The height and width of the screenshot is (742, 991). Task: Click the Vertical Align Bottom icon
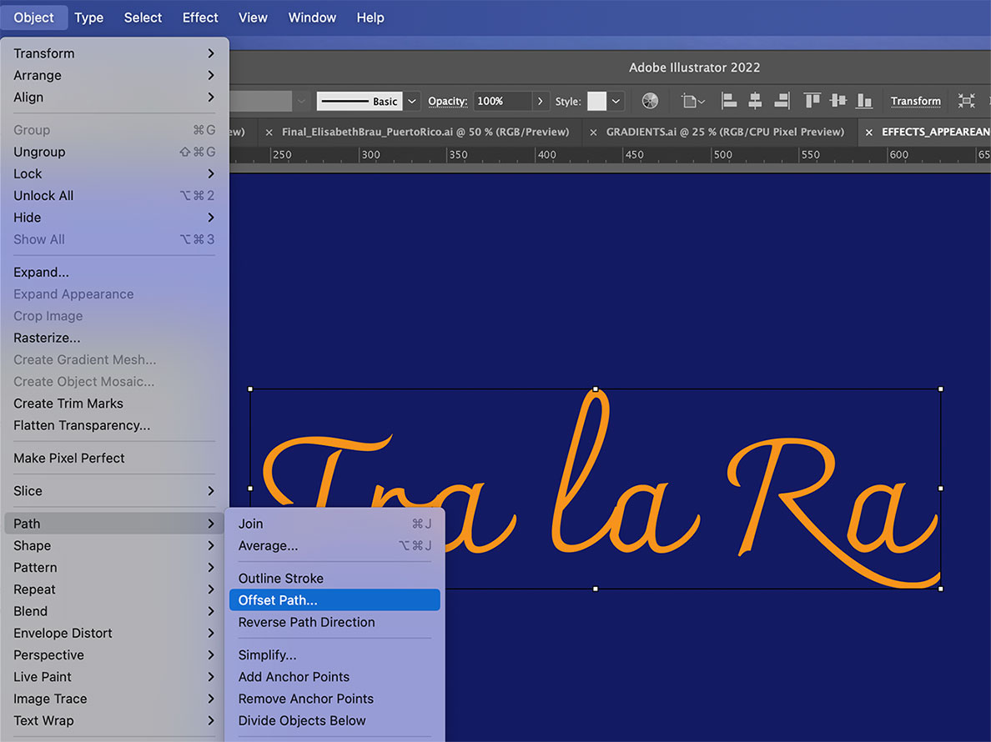pos(864,101)
